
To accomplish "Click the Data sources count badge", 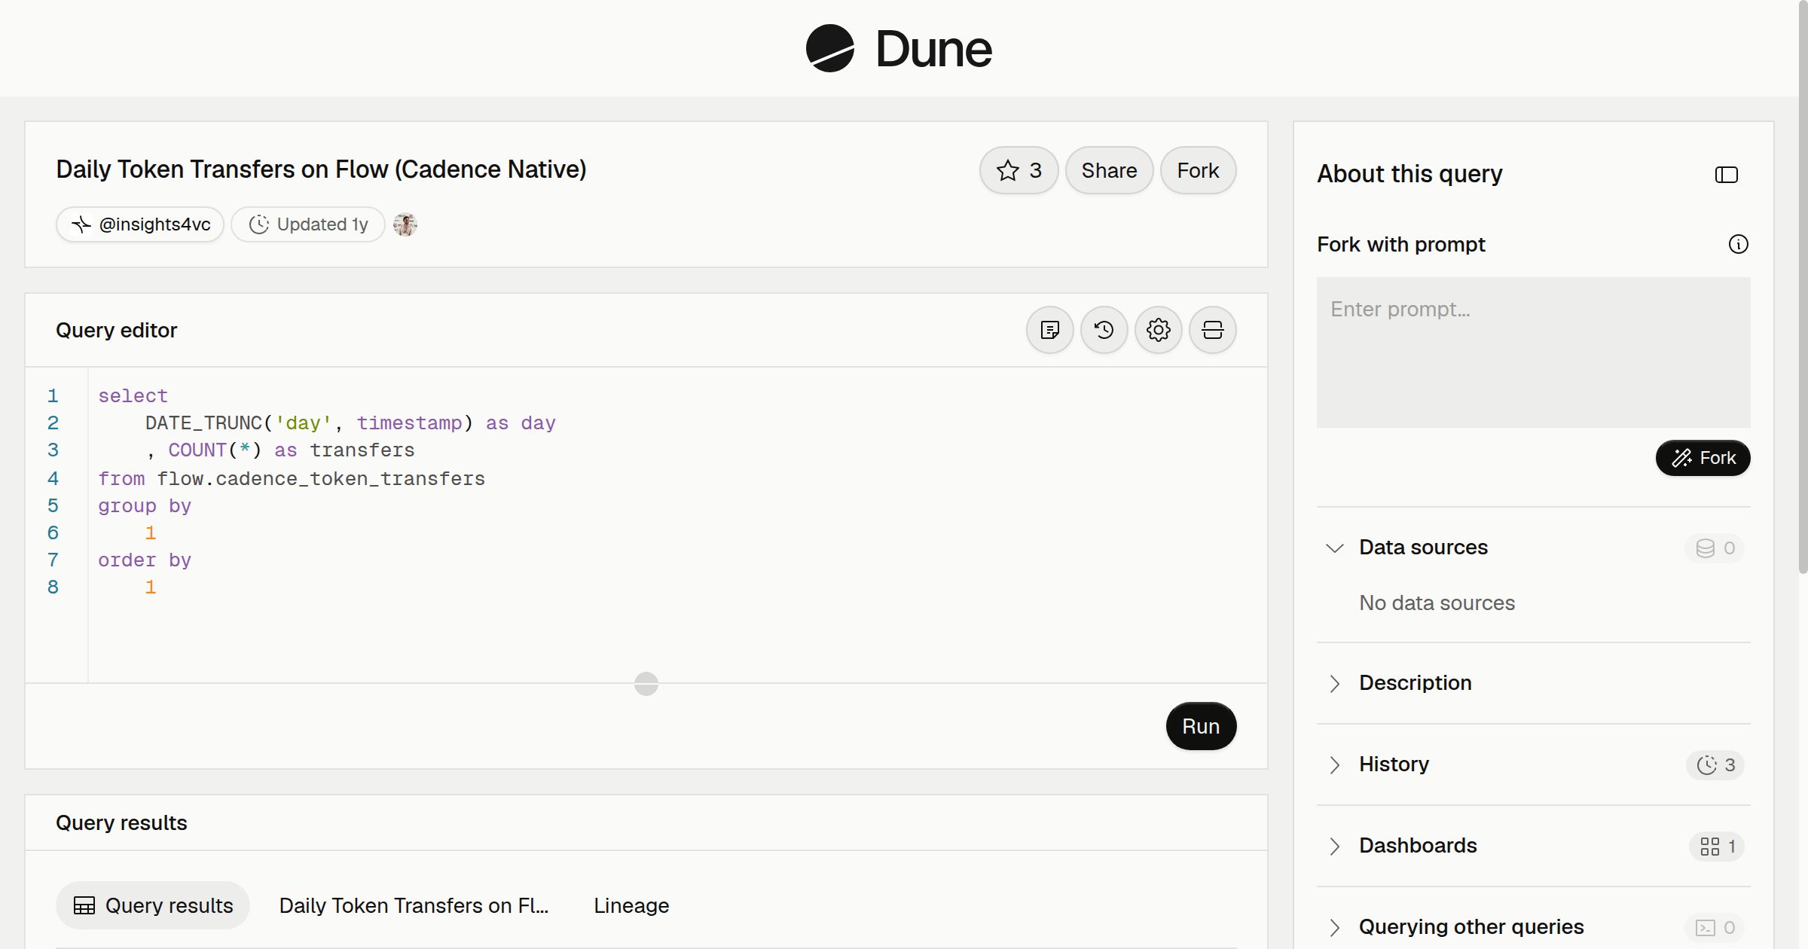I will tap(1715, 548).
